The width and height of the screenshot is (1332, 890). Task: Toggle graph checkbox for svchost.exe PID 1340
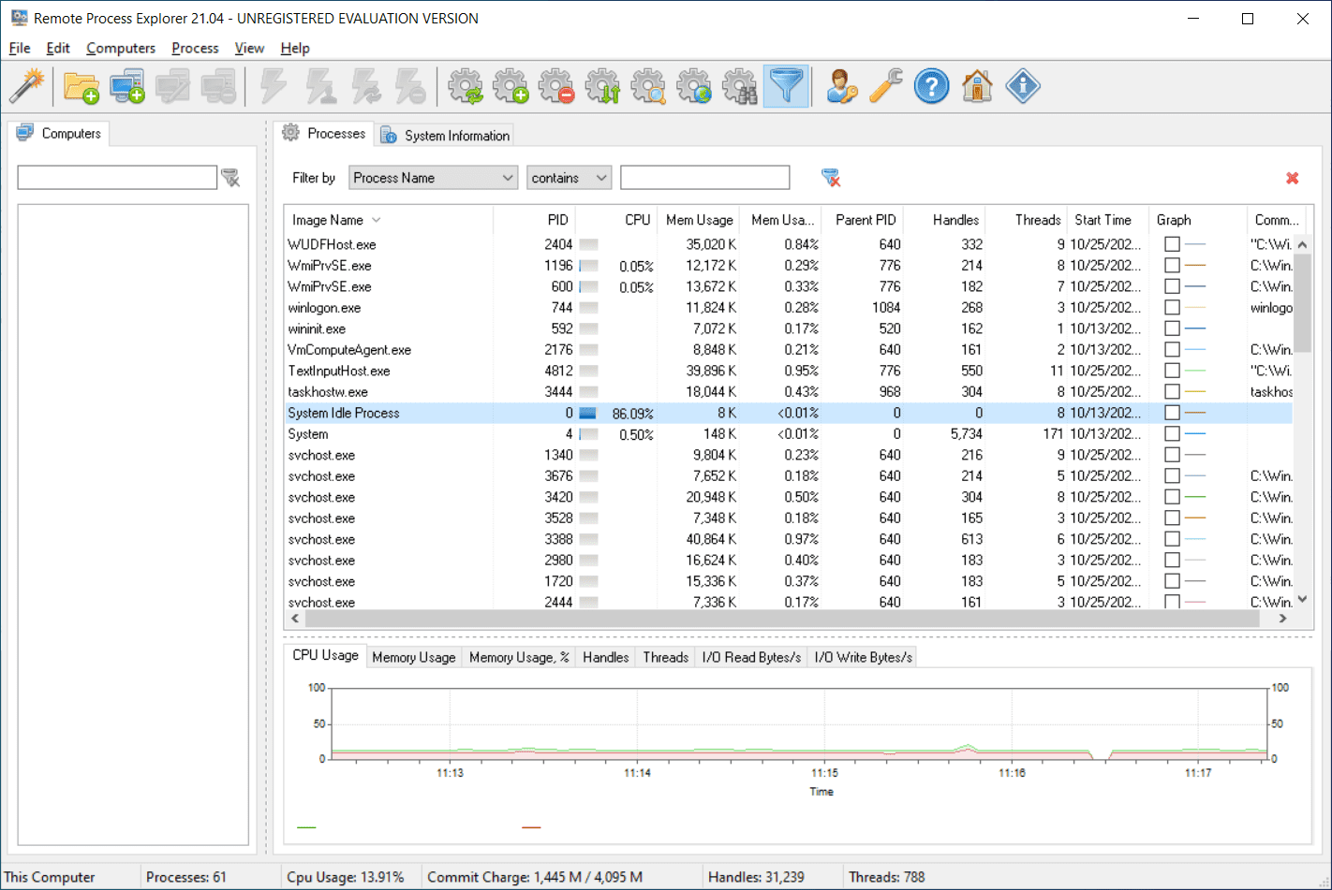[x=1172, y=455]
